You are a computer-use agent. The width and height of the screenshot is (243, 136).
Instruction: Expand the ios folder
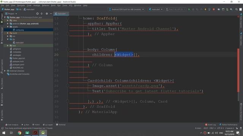[x=8, y=36]
